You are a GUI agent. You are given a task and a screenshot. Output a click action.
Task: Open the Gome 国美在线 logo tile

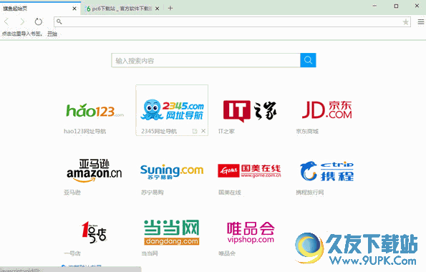pos(249,171)
